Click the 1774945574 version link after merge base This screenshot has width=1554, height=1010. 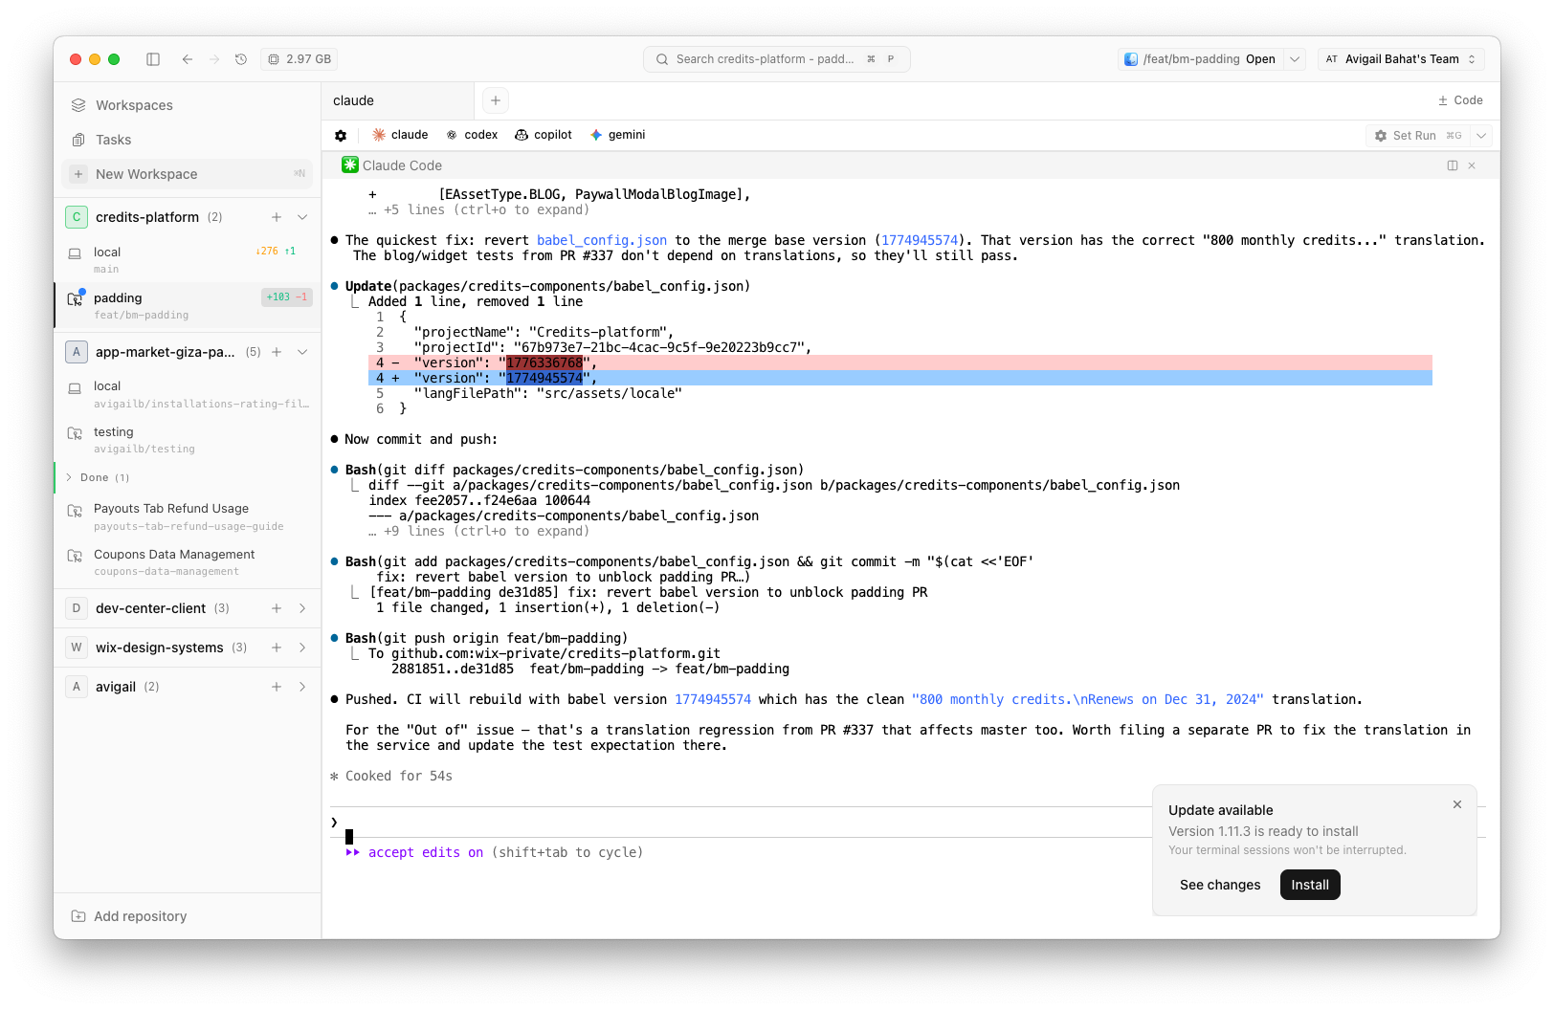[x=920, y=240]
